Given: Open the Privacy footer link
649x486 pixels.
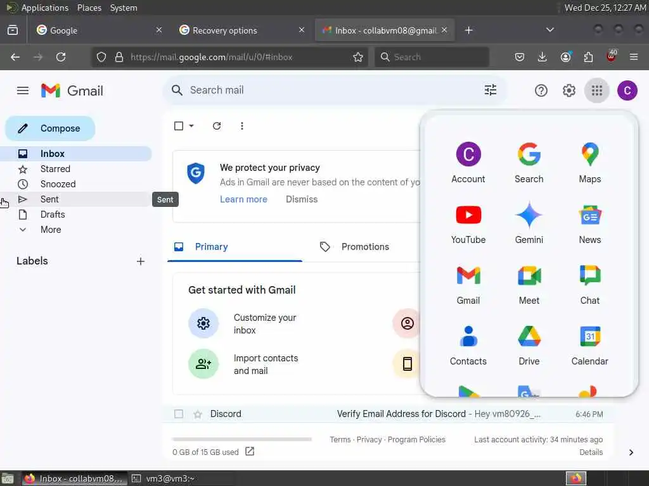Looking at the screenshot, I should [369, 439].
